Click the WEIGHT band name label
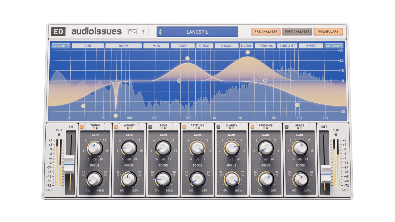 tap(129, 125)
